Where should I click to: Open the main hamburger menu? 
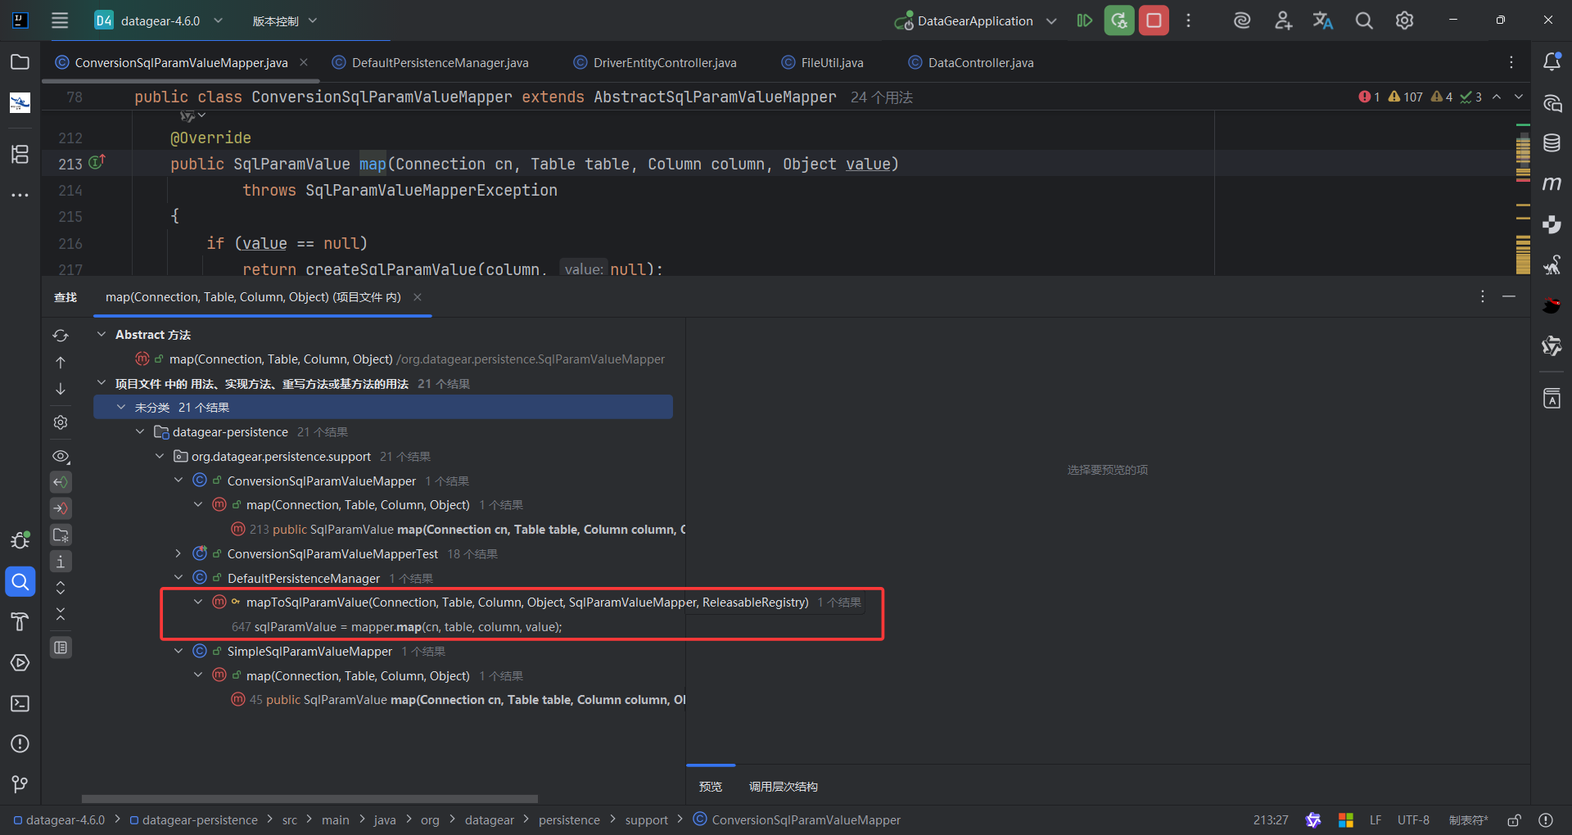tap(60, 20)
